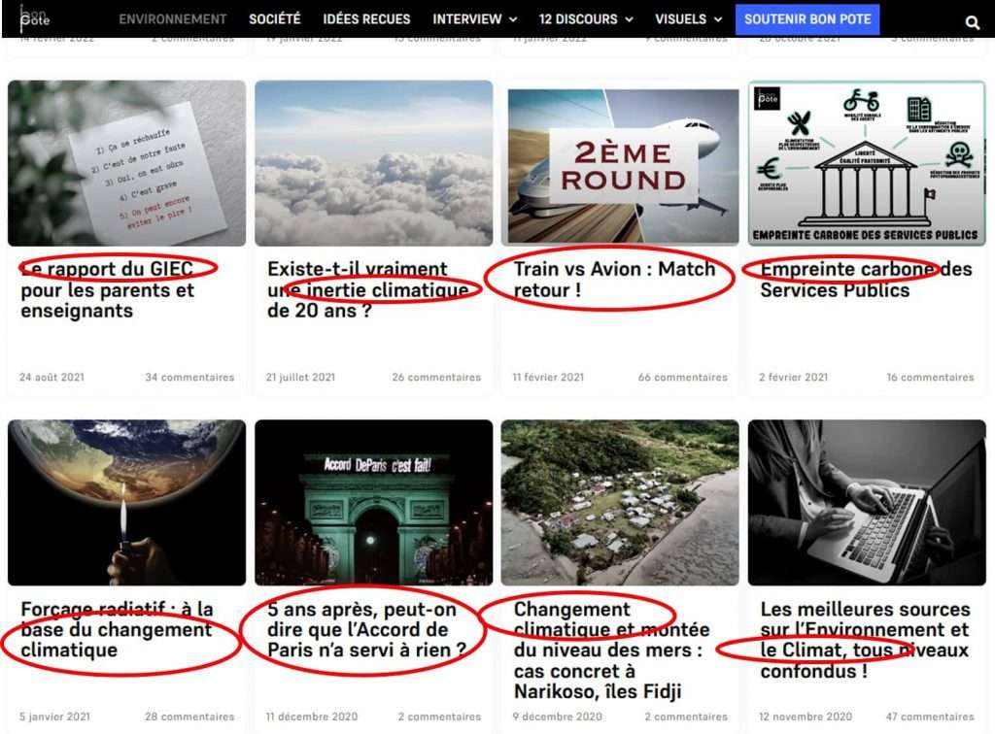Open 'Existe-t-il vraiment une inertie climatique' article
This screenshot has width=995, height=734.
coord(368,289)
